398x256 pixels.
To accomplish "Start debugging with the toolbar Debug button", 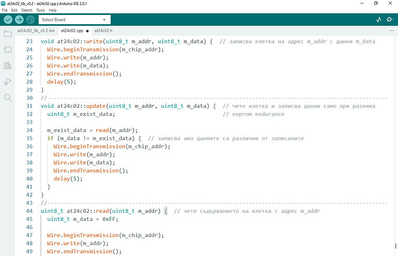I will coord(31,20).
